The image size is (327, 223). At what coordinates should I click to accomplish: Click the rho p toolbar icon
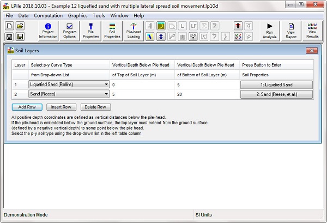(x=249, y=37)
